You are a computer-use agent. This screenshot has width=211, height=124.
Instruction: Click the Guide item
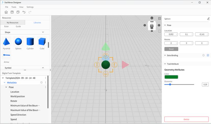pos(18,27)
